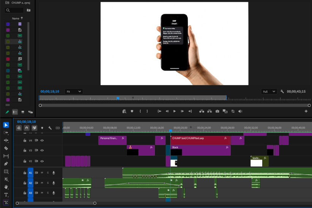The image size is (312, 208).
Task: Open Program Monitor settings wrench
Action: 282,91
